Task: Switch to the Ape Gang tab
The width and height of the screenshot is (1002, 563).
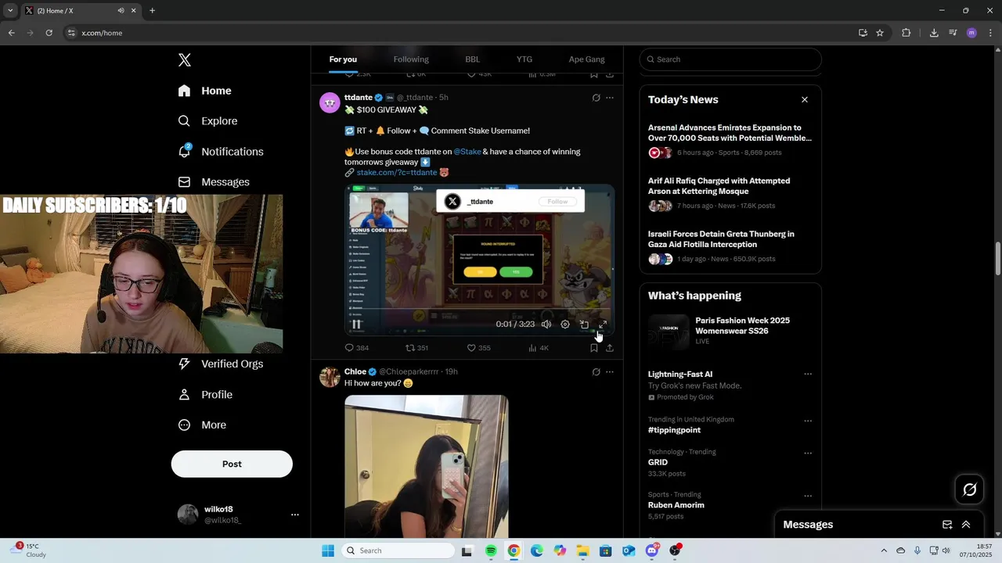Action: [586, 59]
